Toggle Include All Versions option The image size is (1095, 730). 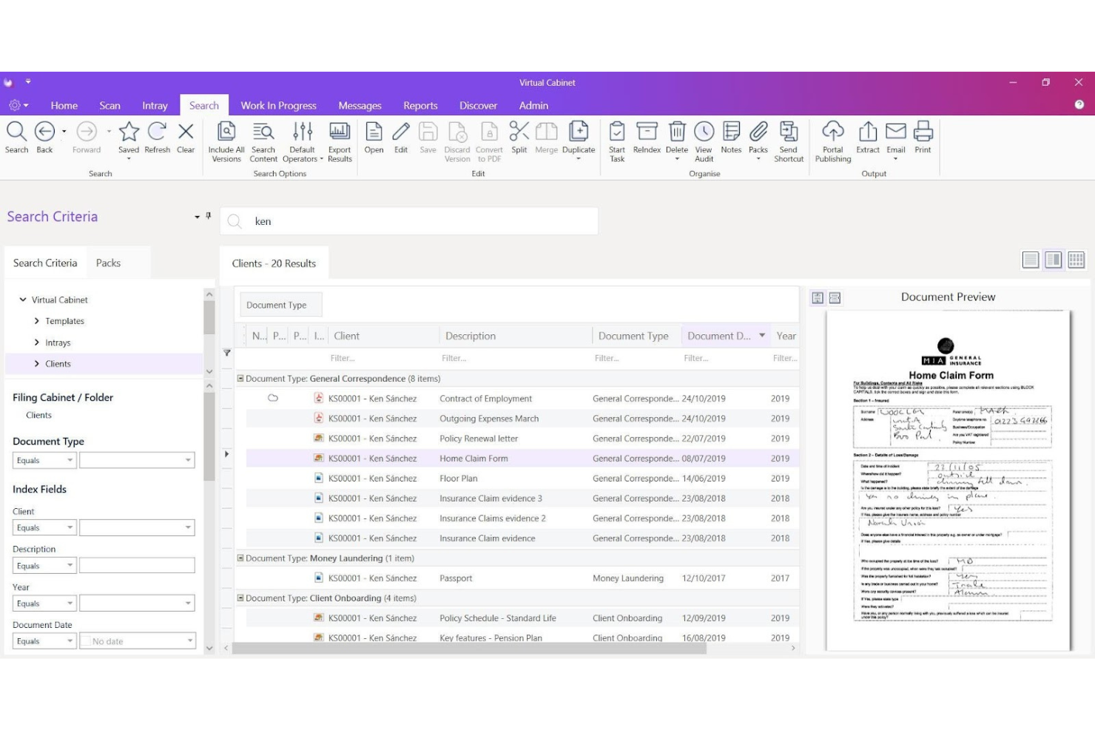[226, 141]
